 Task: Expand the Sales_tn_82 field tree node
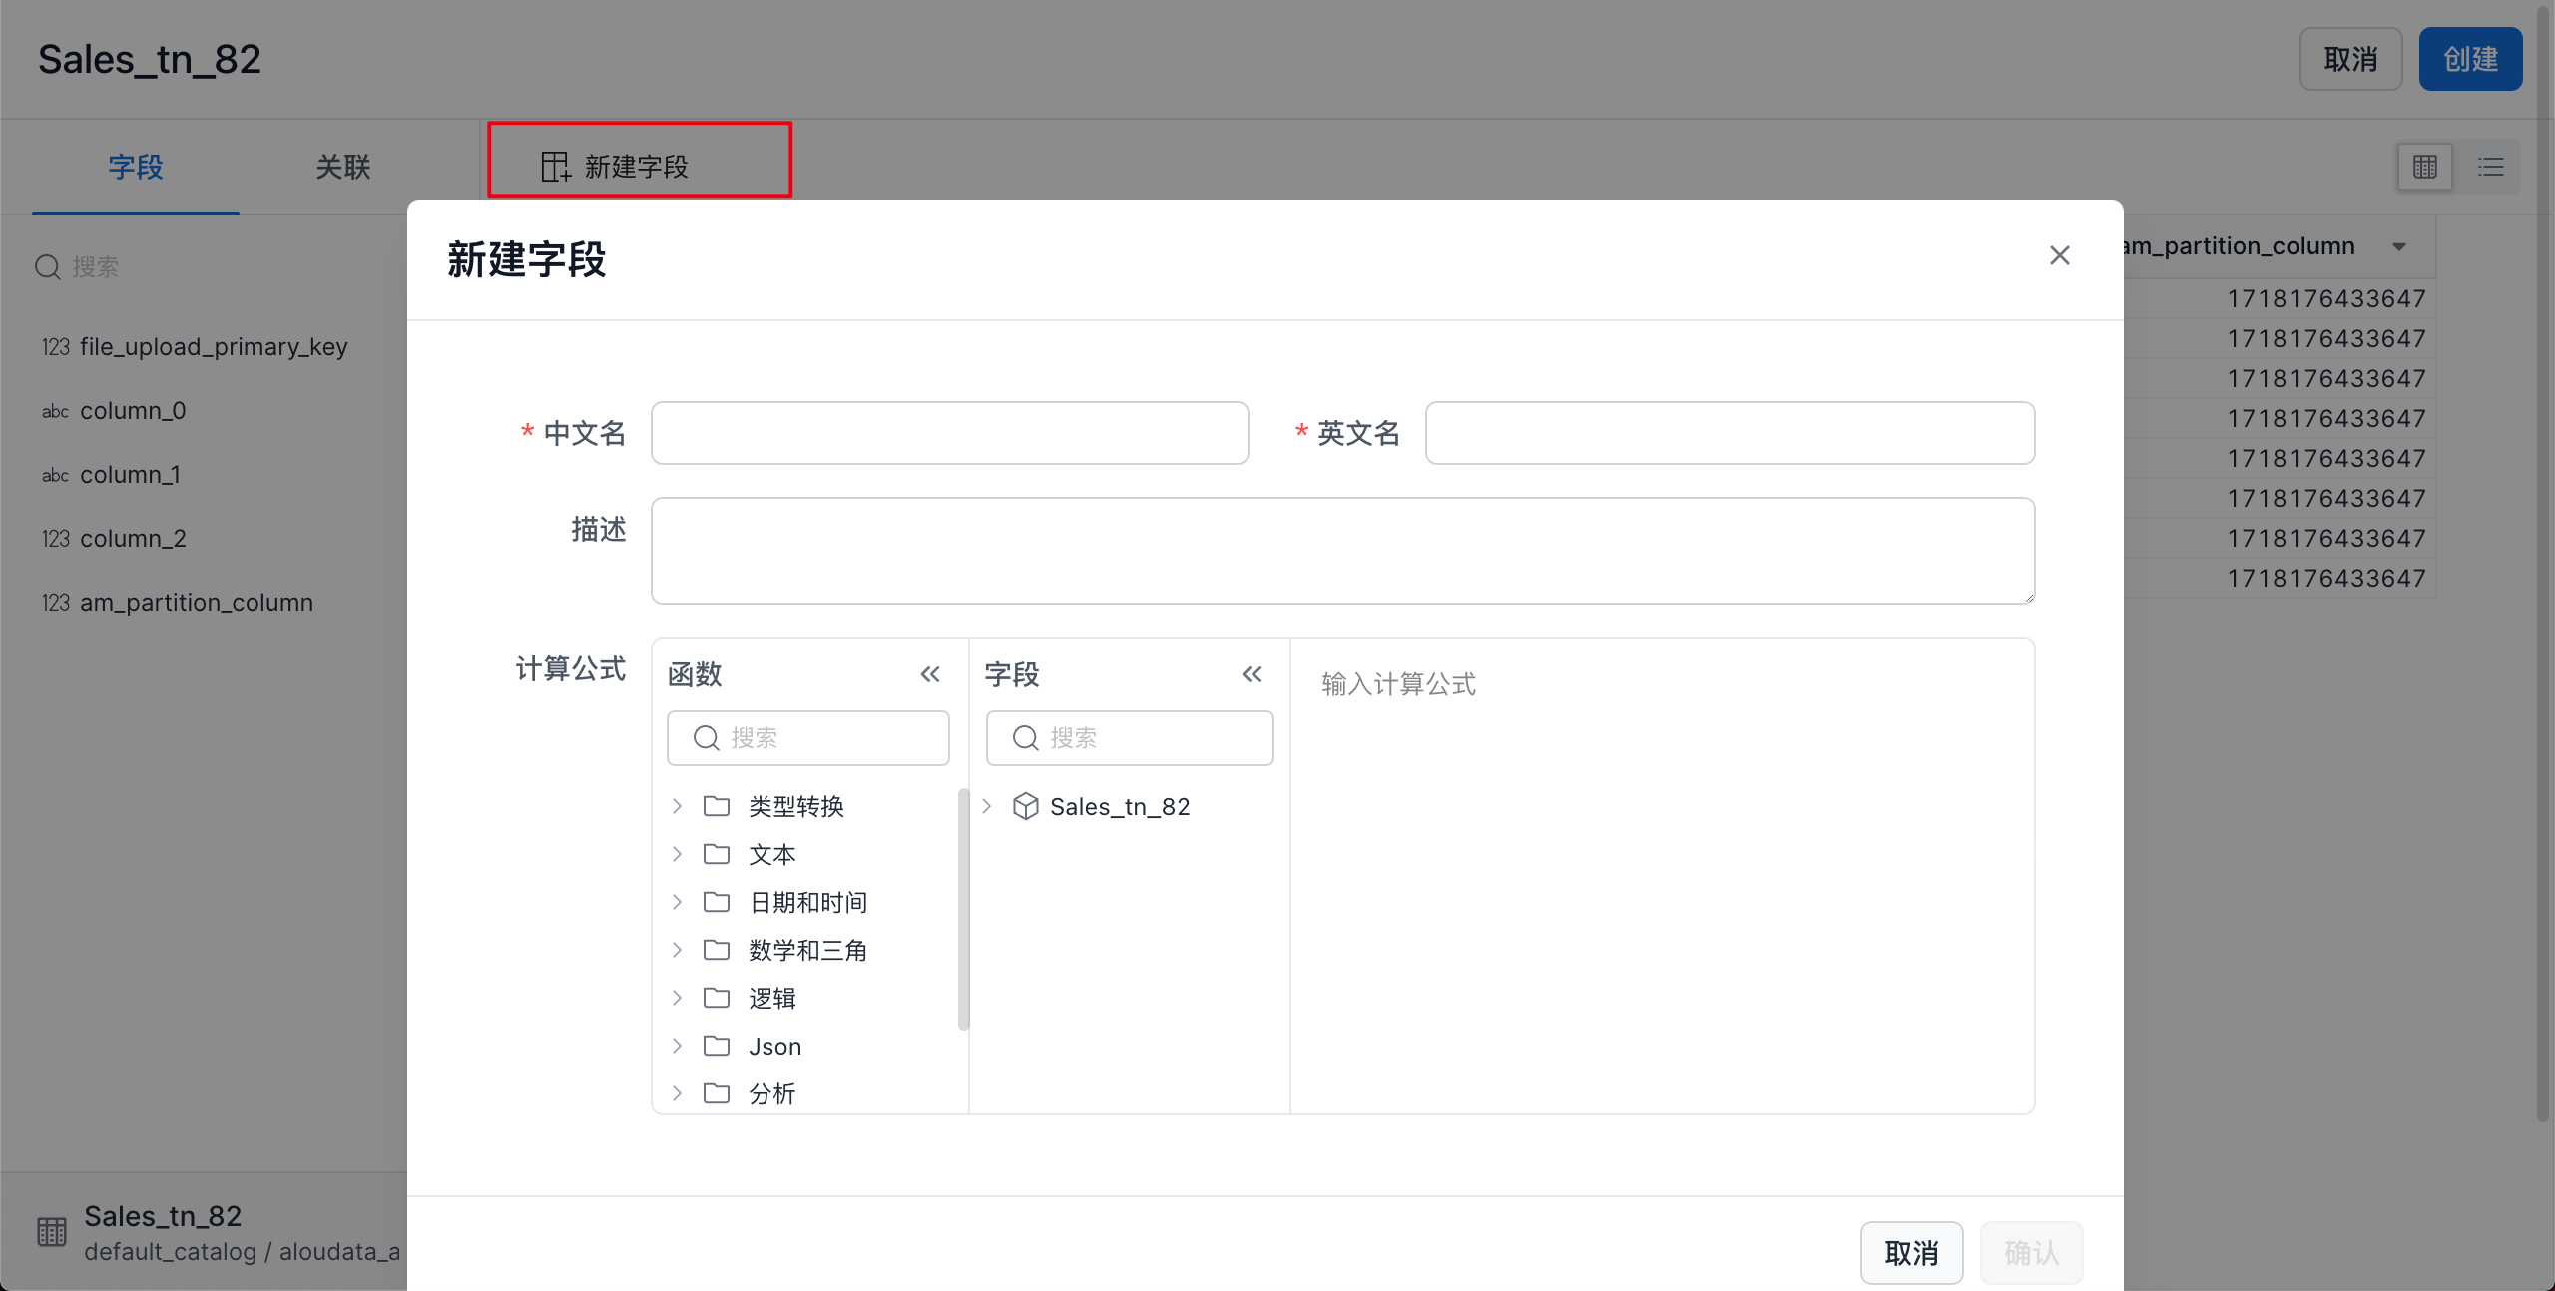[986, 806]
